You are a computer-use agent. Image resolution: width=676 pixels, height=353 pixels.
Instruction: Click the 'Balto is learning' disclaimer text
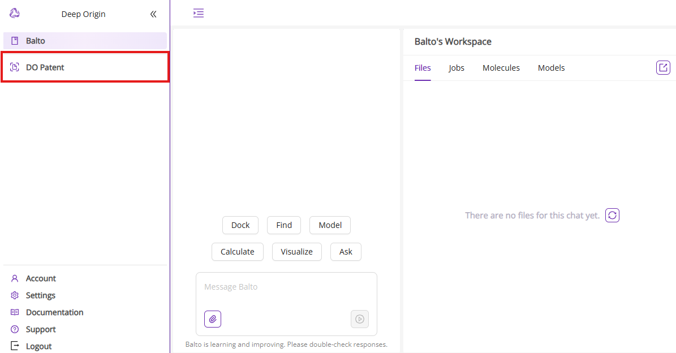[286, 345]
